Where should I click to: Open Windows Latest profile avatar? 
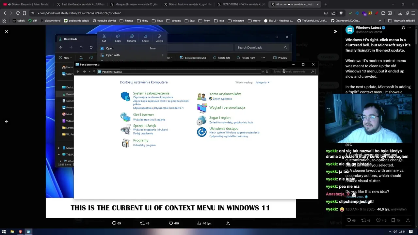[350, 30]
